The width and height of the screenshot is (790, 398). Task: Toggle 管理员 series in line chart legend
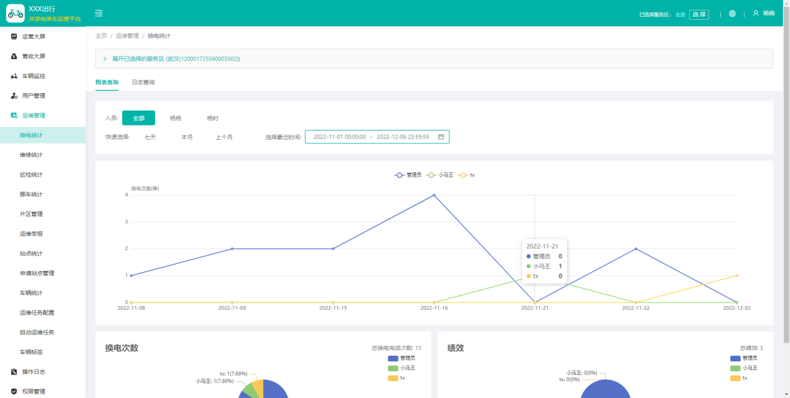point(408,175)
